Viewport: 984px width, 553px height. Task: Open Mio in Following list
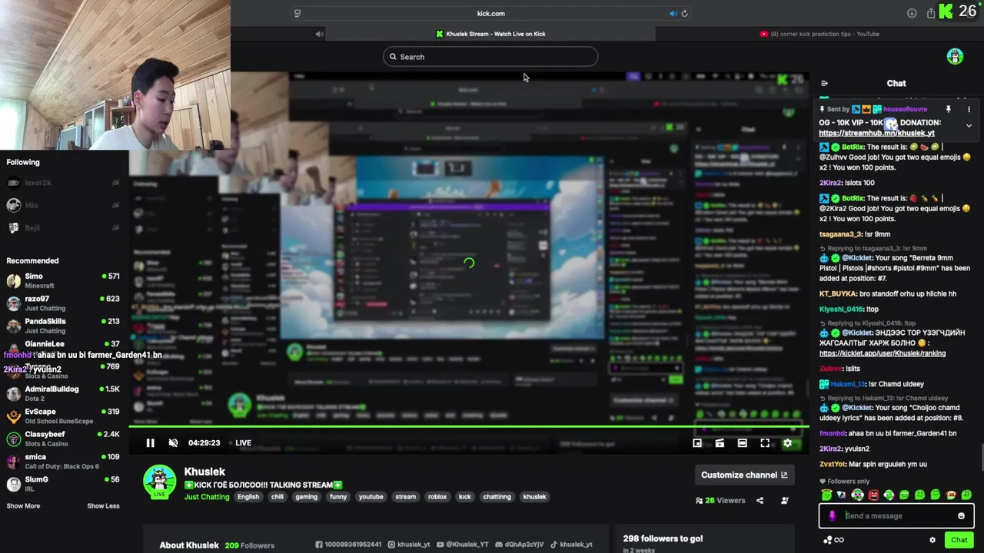pyautogui.click(x=63, y=205)
